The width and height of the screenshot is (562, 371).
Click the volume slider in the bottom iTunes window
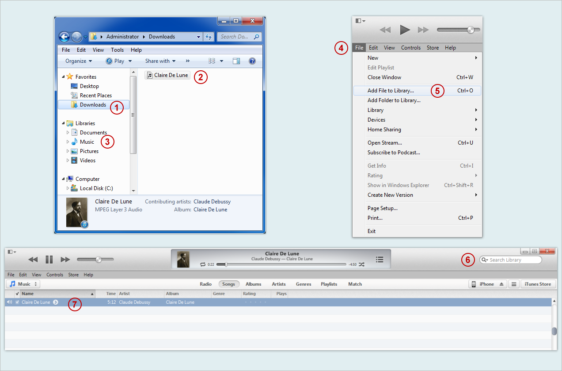pos(95,260)
